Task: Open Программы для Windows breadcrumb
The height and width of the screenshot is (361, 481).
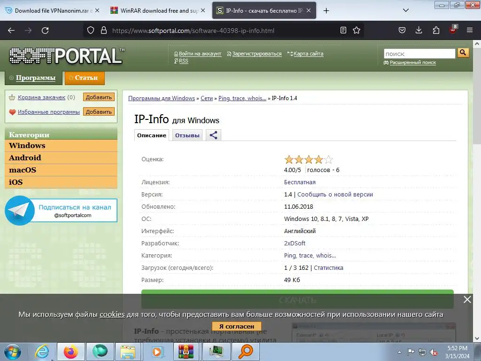Action: point(162,98)
